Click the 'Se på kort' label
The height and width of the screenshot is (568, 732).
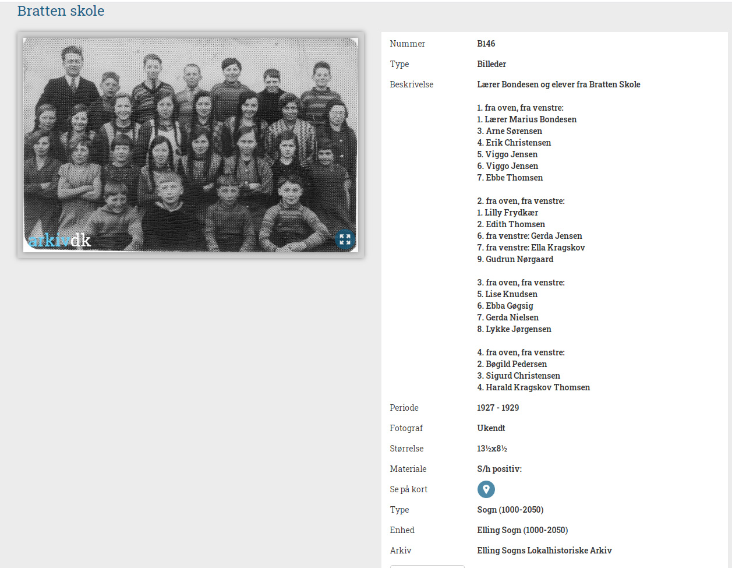pyautogui.click(x=408, y=489)
